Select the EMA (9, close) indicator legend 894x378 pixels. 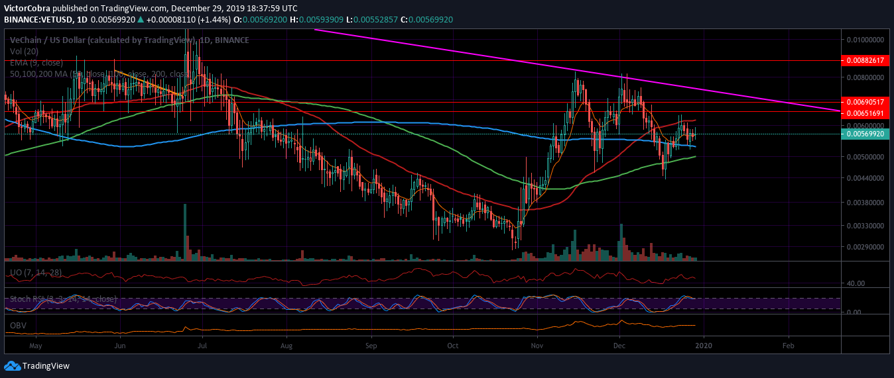coord(36,62)
